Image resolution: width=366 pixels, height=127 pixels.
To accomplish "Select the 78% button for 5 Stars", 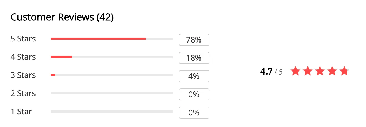I will 194,40.
